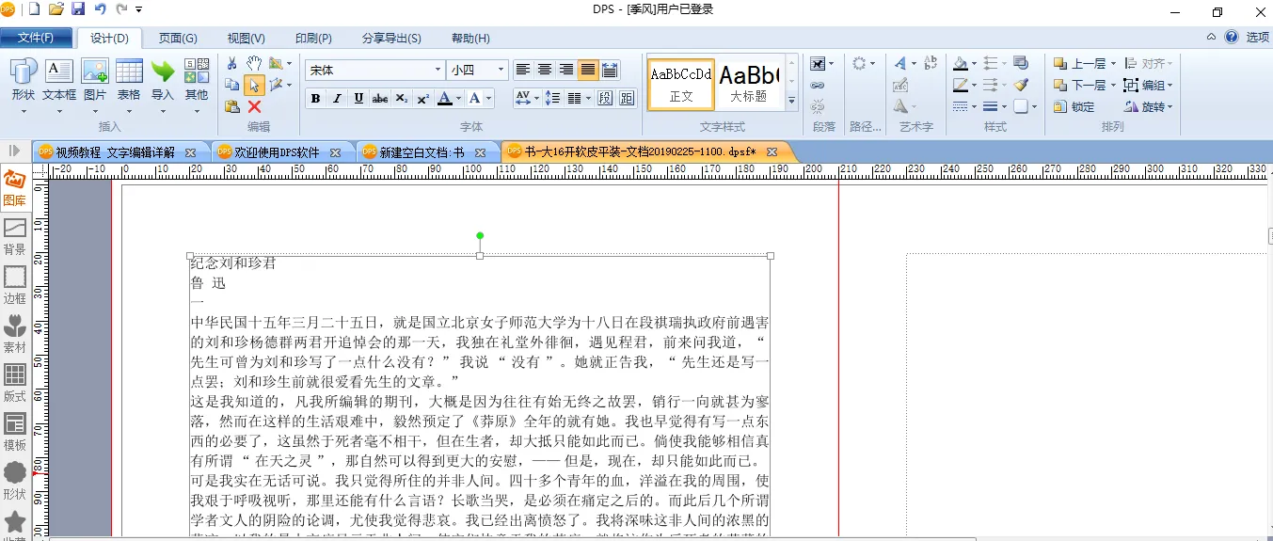Open the 小四 font size dropdown
Screen dimensions: 1273x541
pos(501,70)
